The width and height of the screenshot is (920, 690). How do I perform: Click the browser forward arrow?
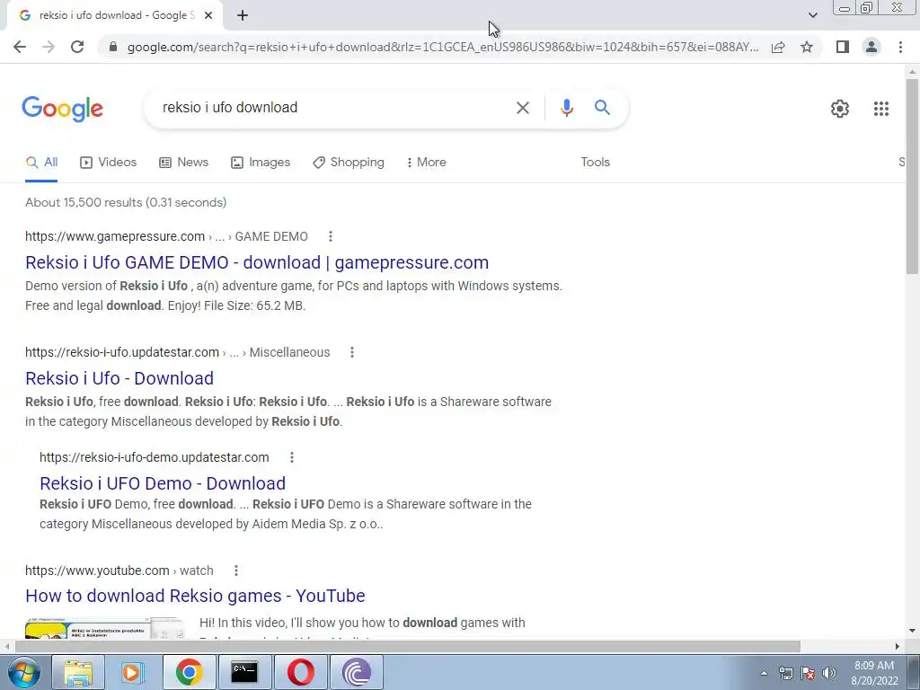[49, 47]
